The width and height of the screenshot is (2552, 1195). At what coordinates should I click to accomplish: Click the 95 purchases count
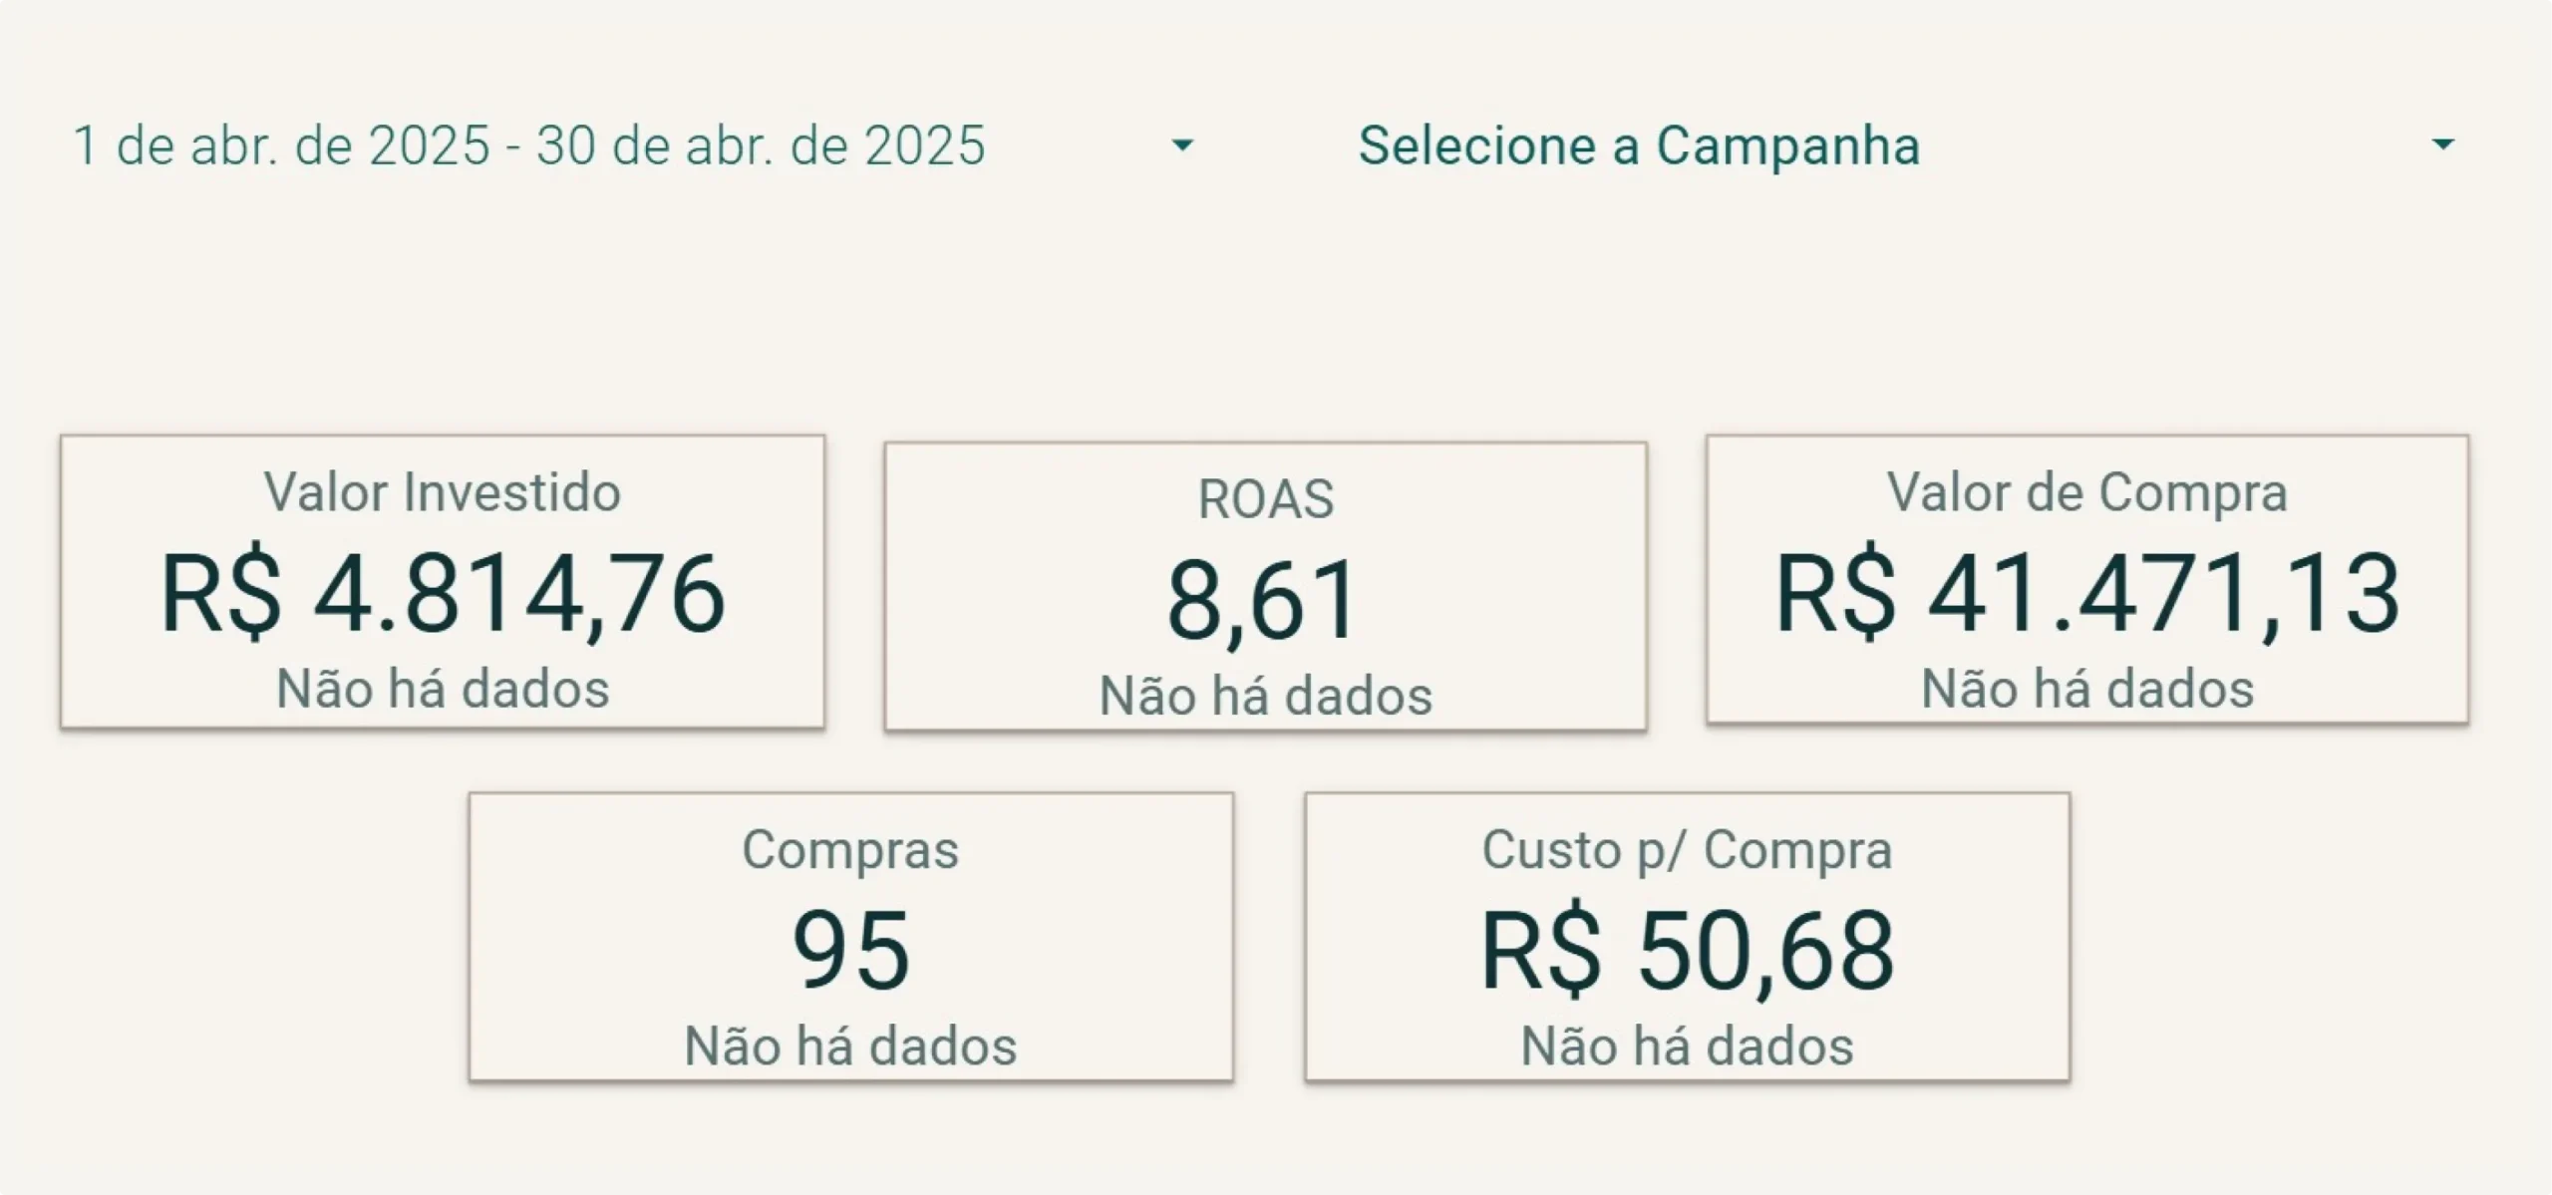[x=850, y=951]
